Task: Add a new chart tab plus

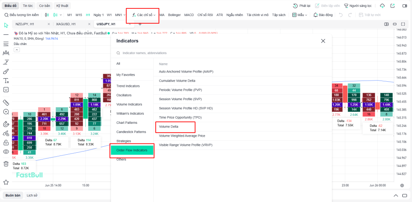Action: 140,24
